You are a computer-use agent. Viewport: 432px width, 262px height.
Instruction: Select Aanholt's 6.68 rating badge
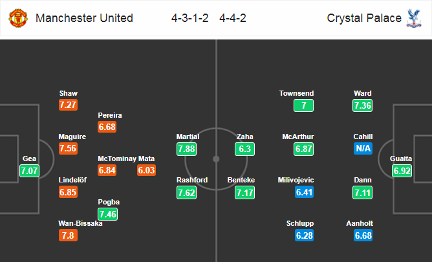pos(363,235)
